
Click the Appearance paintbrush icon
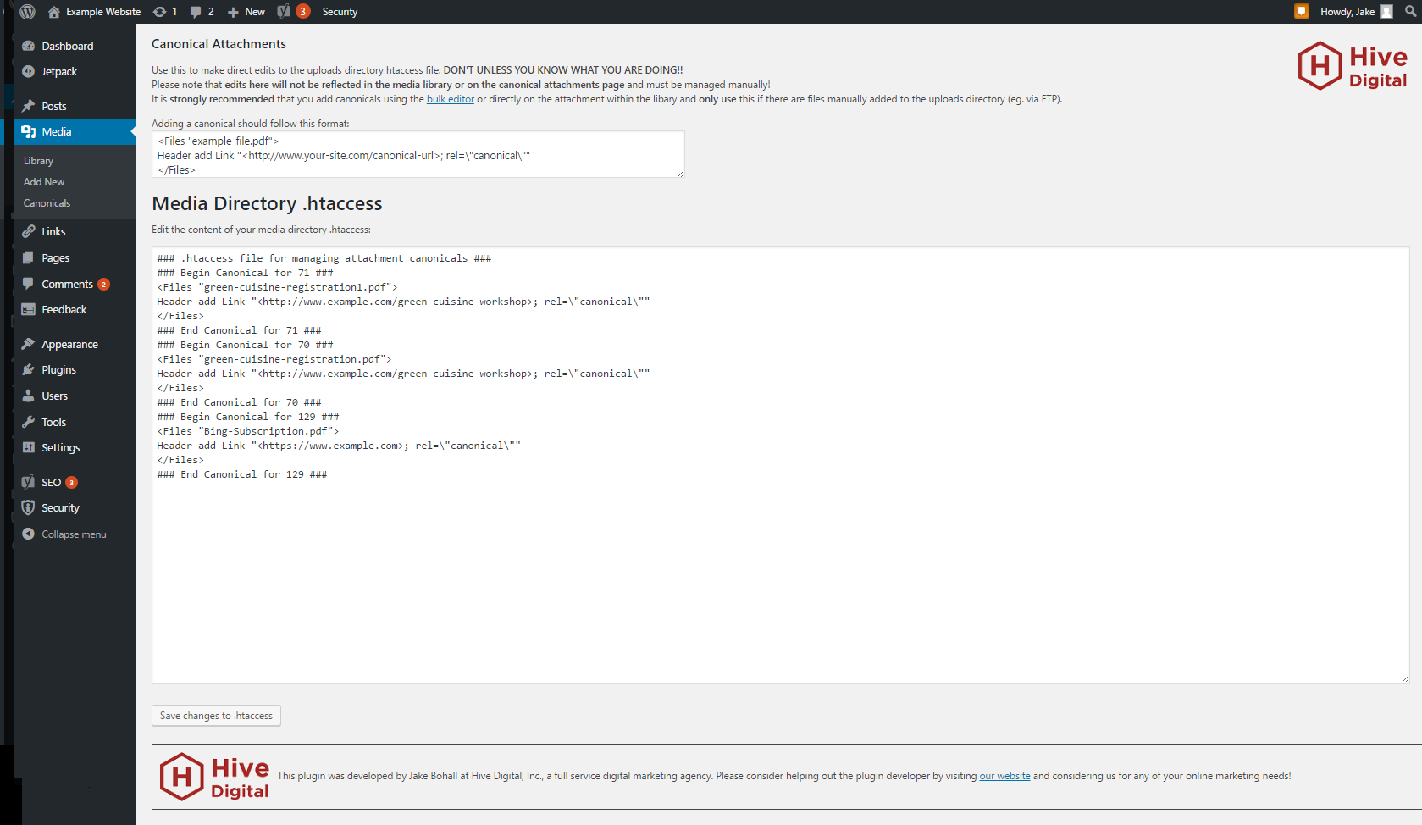click(29, 344)
